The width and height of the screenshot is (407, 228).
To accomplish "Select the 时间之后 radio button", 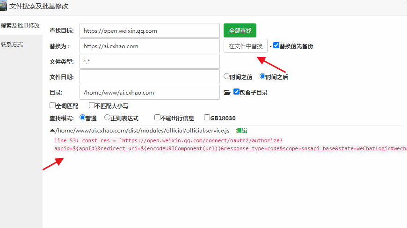I will coord(262,76).
